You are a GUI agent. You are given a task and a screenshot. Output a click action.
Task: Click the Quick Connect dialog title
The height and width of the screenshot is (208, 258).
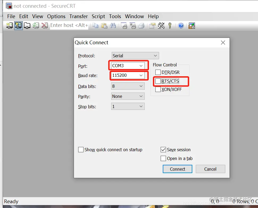tap(91, 43)
